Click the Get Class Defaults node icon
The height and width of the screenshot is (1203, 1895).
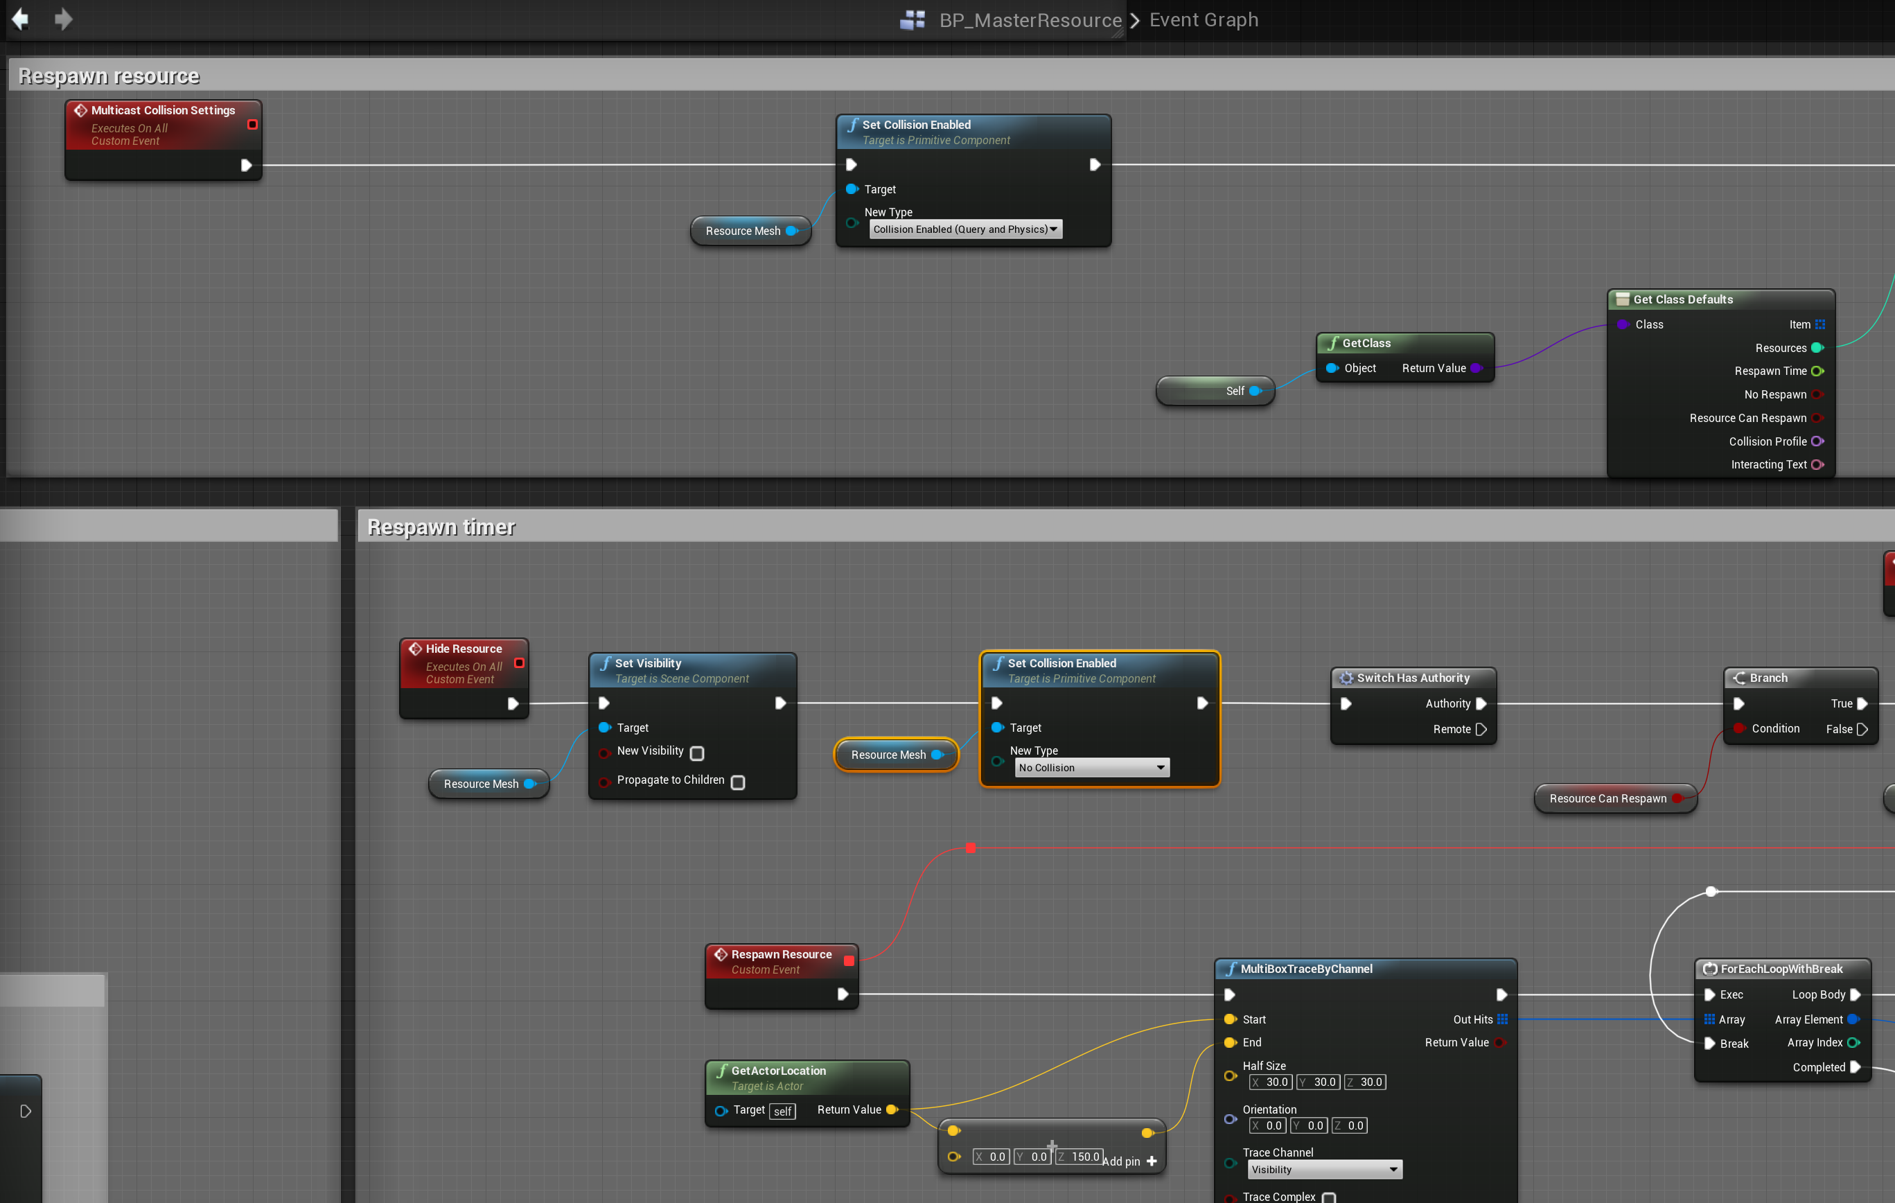(1622, 299)
